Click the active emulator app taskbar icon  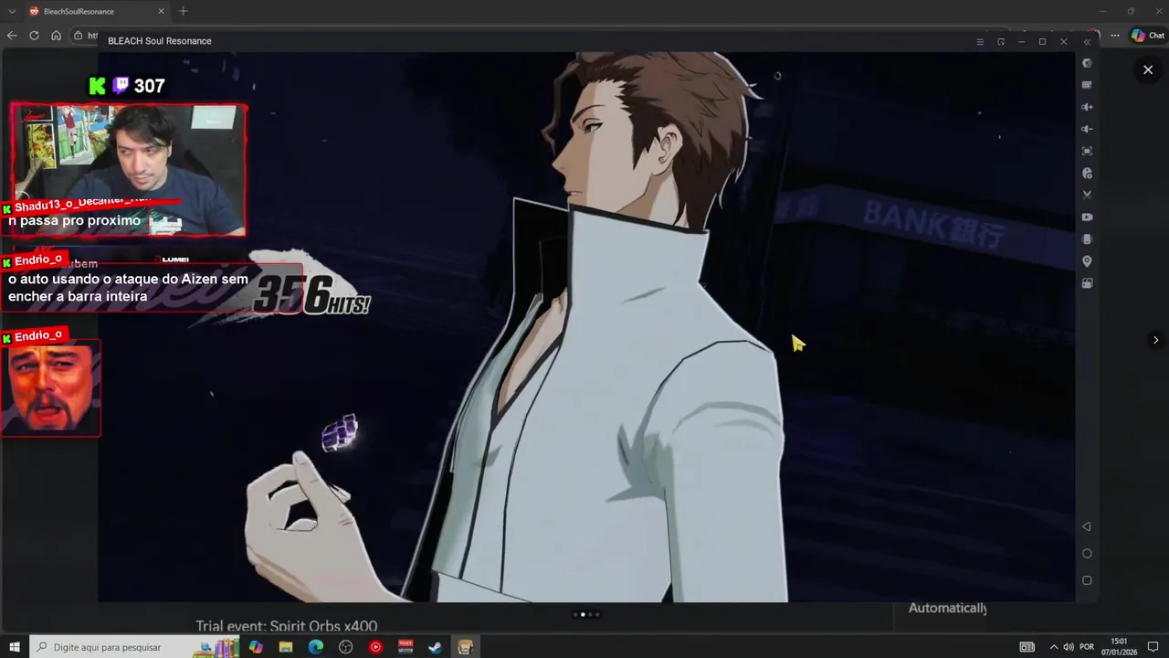[465, 647]
